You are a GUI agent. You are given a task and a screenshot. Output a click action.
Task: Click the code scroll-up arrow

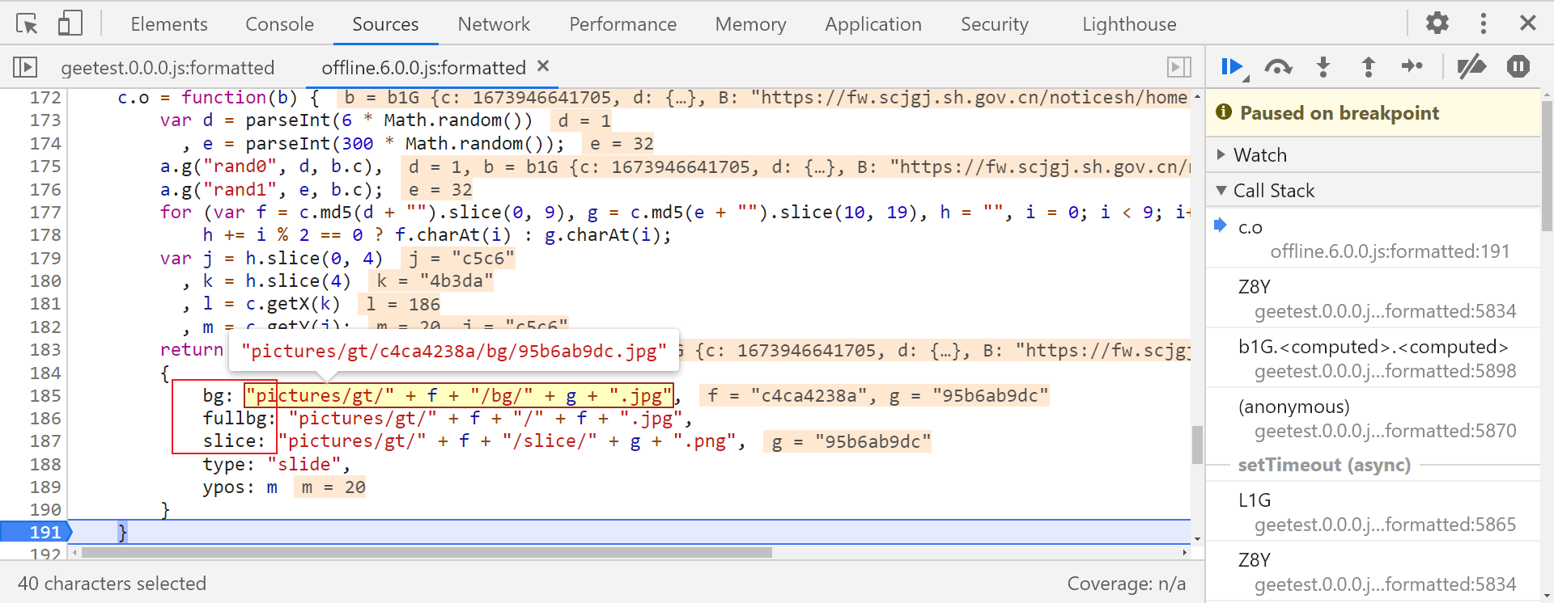pos(1197,96)
